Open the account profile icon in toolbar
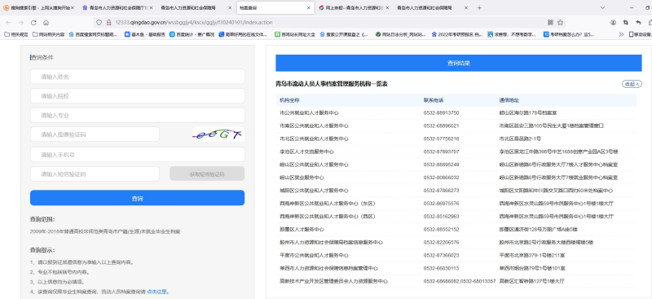 613,23
